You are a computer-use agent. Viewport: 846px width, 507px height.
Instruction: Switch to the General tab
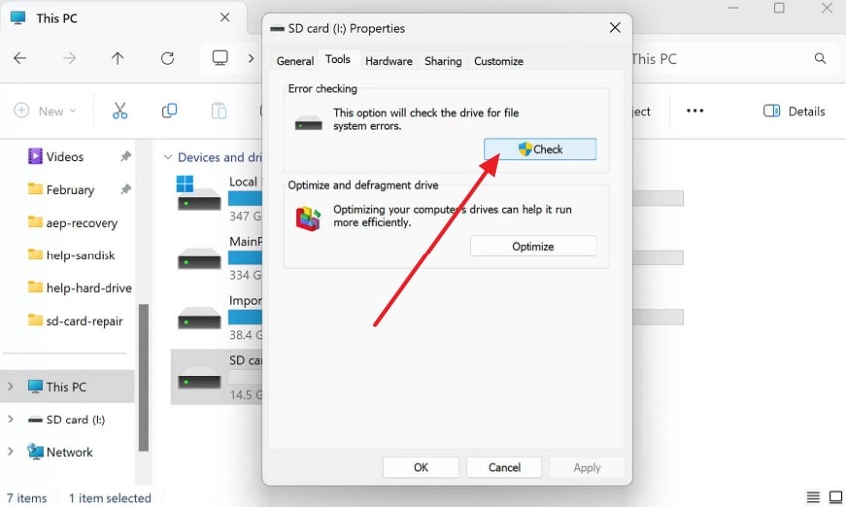[x=295, y=61]
